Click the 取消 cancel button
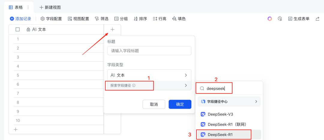This screenshot has height=140, width=324. (x=154, y=104)
